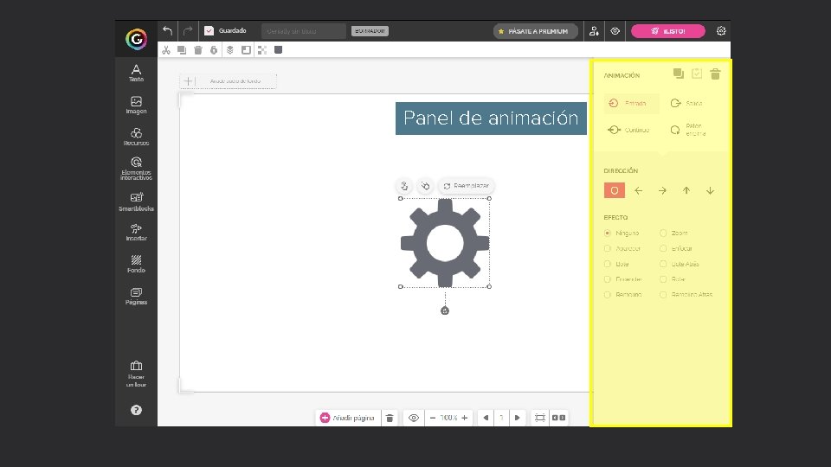Click add background audio button
The height and width of the screenshot is (467, 831).
[x=229, y=81]
